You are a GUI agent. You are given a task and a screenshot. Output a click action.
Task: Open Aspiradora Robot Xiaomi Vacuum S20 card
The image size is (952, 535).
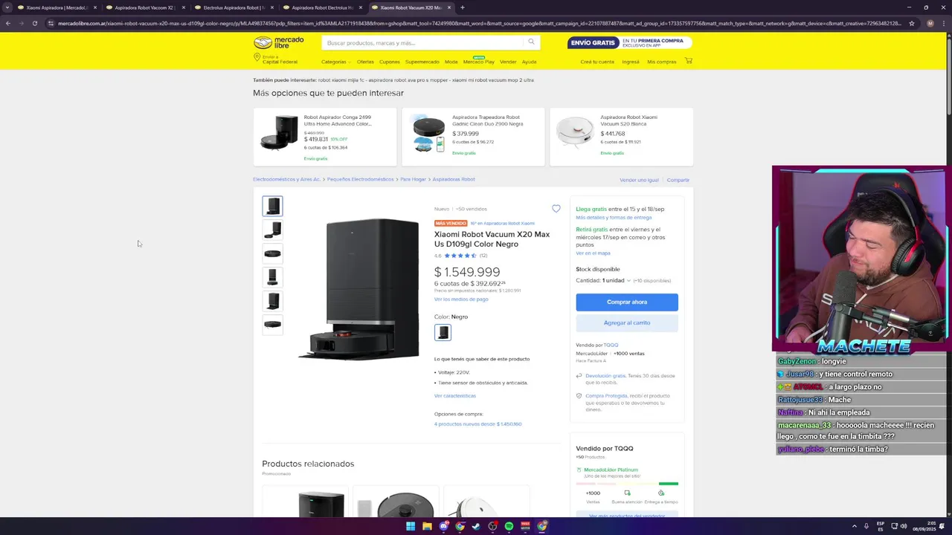622,137
